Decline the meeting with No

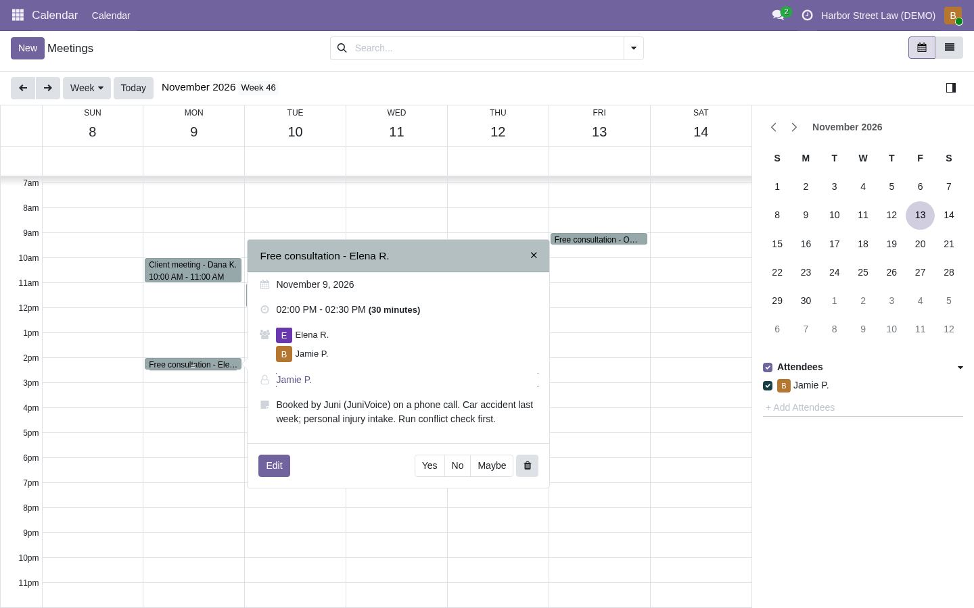(457, 465)
